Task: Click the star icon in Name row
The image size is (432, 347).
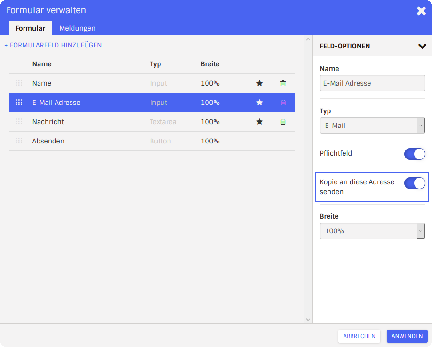Action: click(259, 83)
